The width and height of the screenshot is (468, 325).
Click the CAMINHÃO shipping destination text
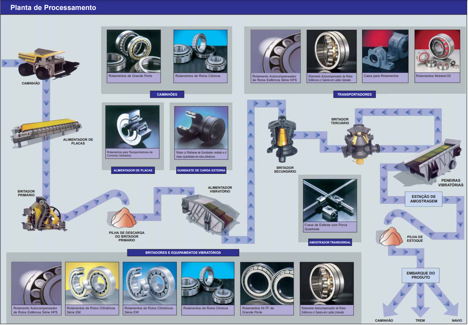(x=384, y=320)
